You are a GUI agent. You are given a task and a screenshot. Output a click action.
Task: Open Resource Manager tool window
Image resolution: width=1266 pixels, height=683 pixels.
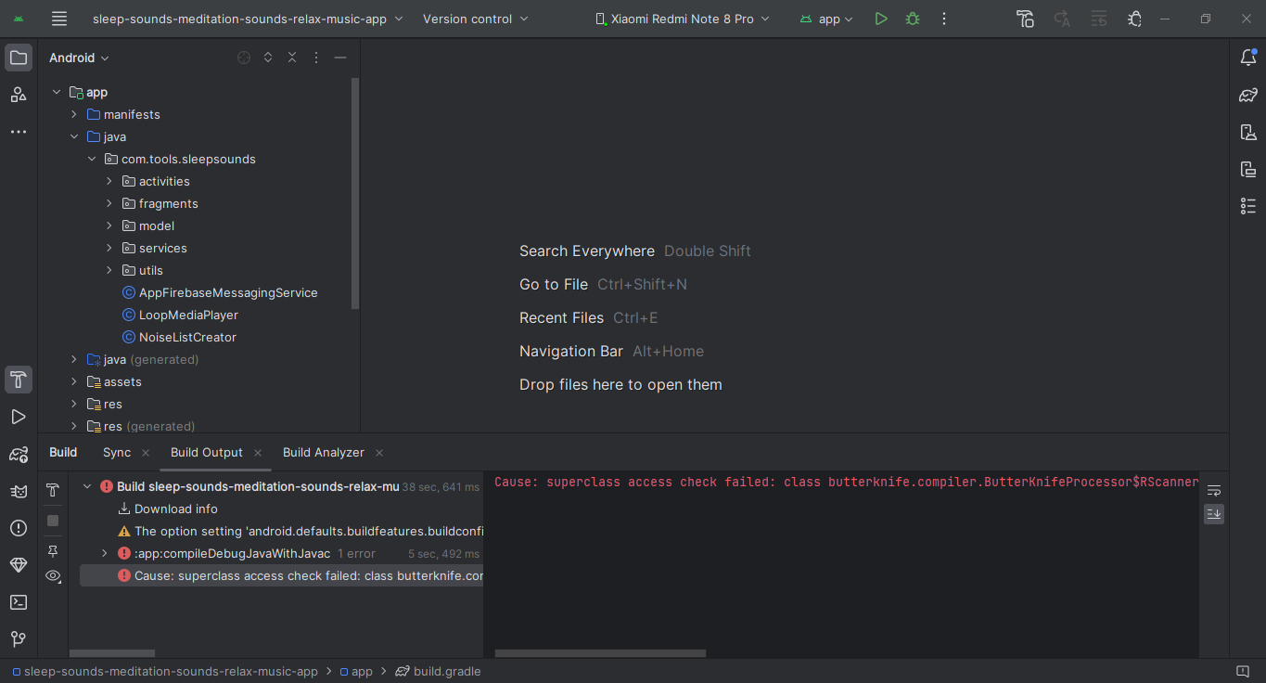tap(19, 95)
